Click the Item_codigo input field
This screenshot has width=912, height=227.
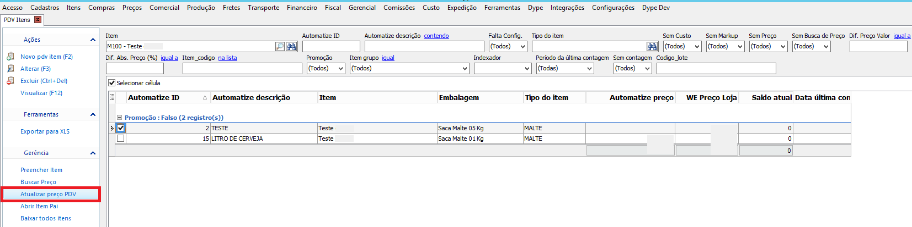[x=242, y=69]
